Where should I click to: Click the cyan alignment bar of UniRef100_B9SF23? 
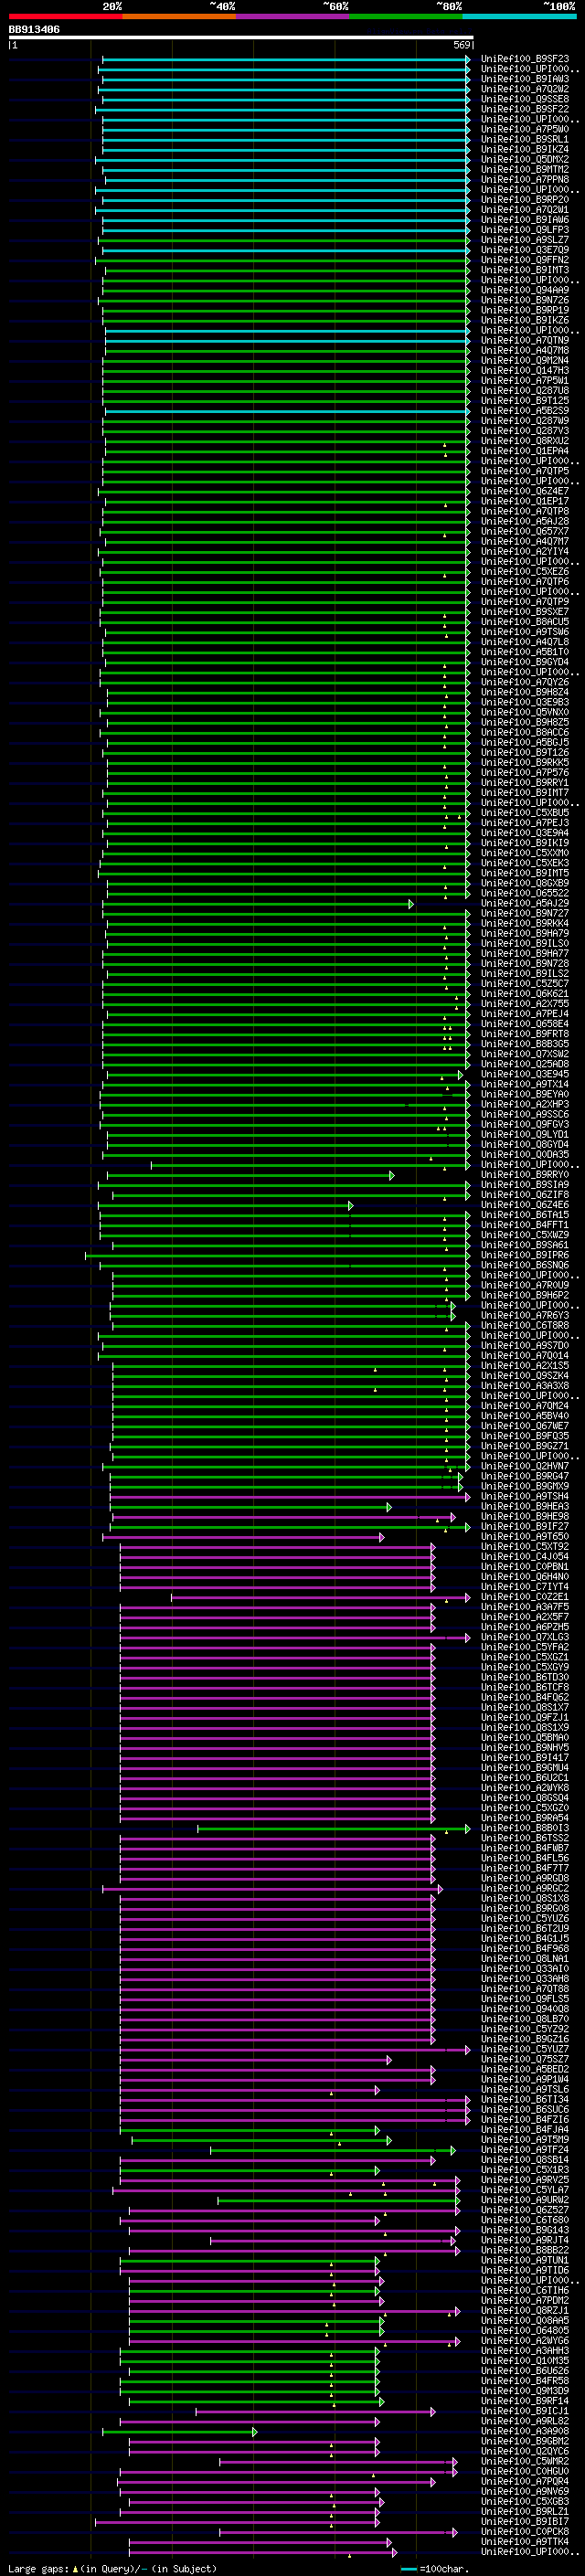pyautogui.click(x=285, y=59)
